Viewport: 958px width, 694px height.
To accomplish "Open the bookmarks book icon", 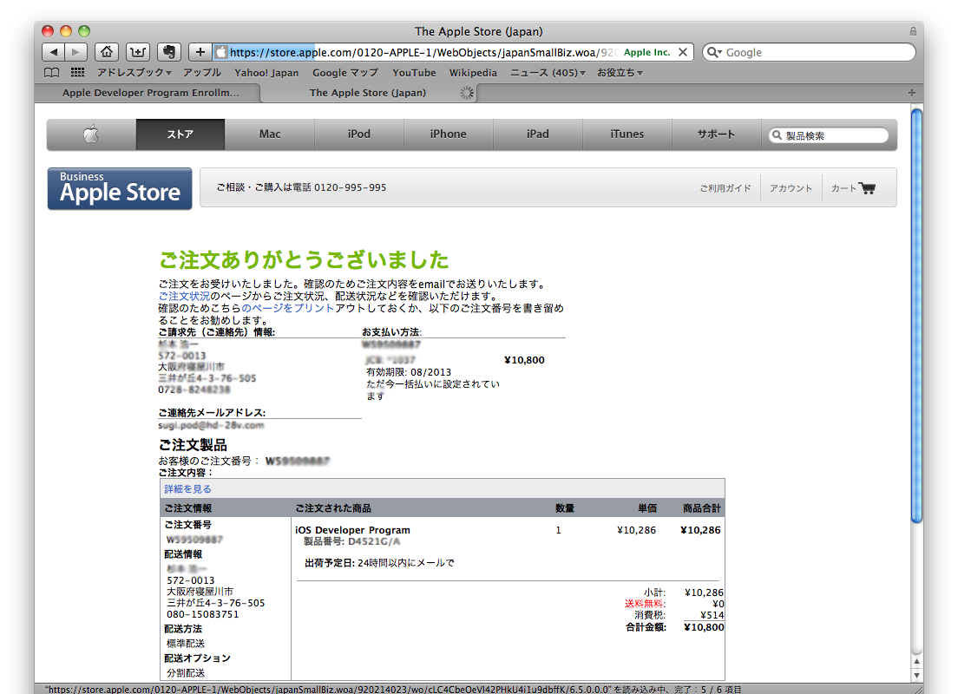I will 52,73.
